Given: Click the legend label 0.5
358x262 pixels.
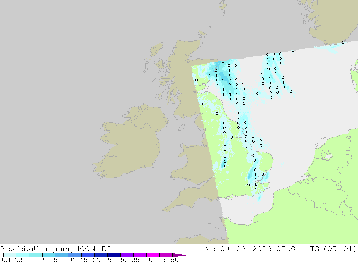Looking at the screenshot, I should pyautogui.click(x=19, y=260).
